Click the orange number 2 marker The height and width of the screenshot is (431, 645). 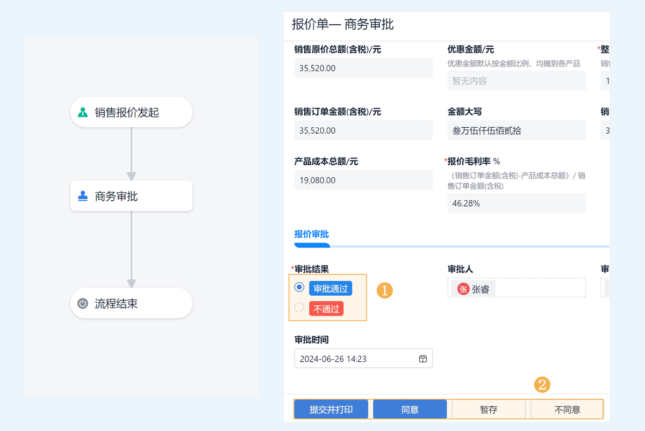coord(542,384)
